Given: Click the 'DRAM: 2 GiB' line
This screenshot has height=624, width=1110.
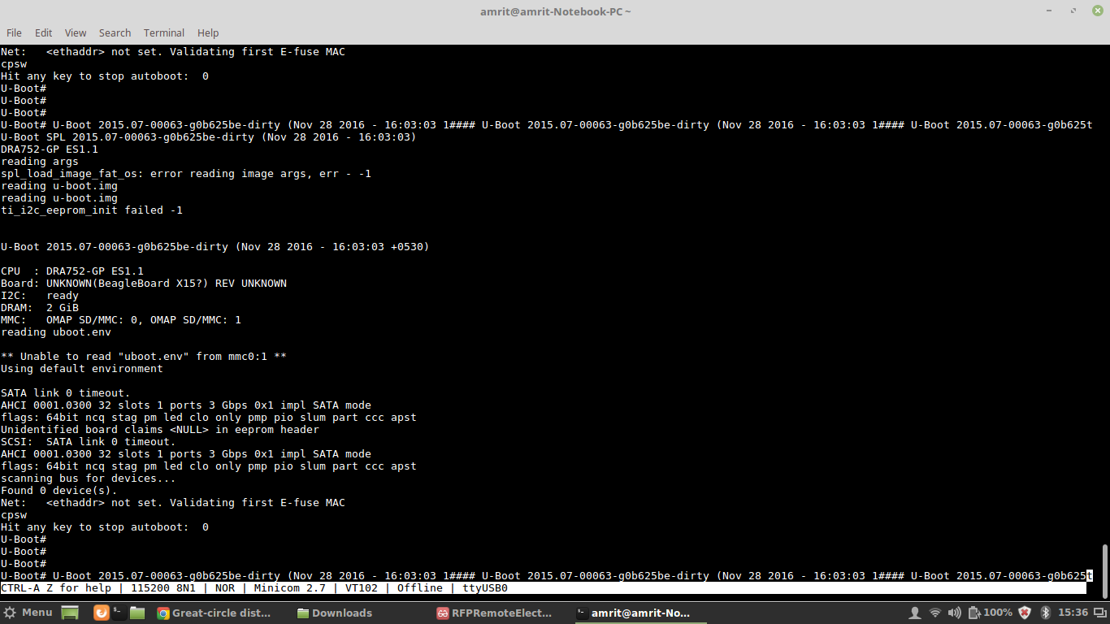Looking at the screenshot, I should pyautogui.click(x=40, y=308).
